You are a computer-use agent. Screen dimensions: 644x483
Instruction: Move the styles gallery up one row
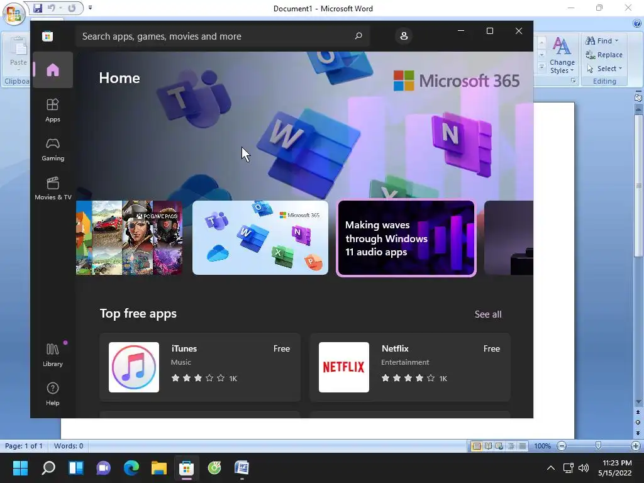point(541,43)
